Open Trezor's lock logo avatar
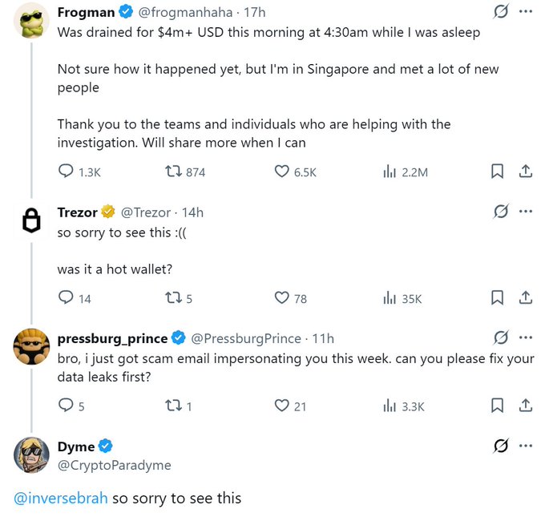Viewport: 545px width, 517px height. pyautogui.click(x=31, y=220)
